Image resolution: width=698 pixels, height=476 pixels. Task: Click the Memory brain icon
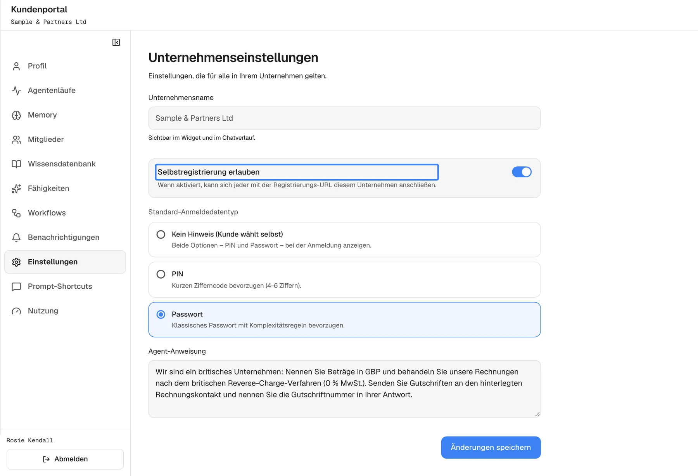16,115
